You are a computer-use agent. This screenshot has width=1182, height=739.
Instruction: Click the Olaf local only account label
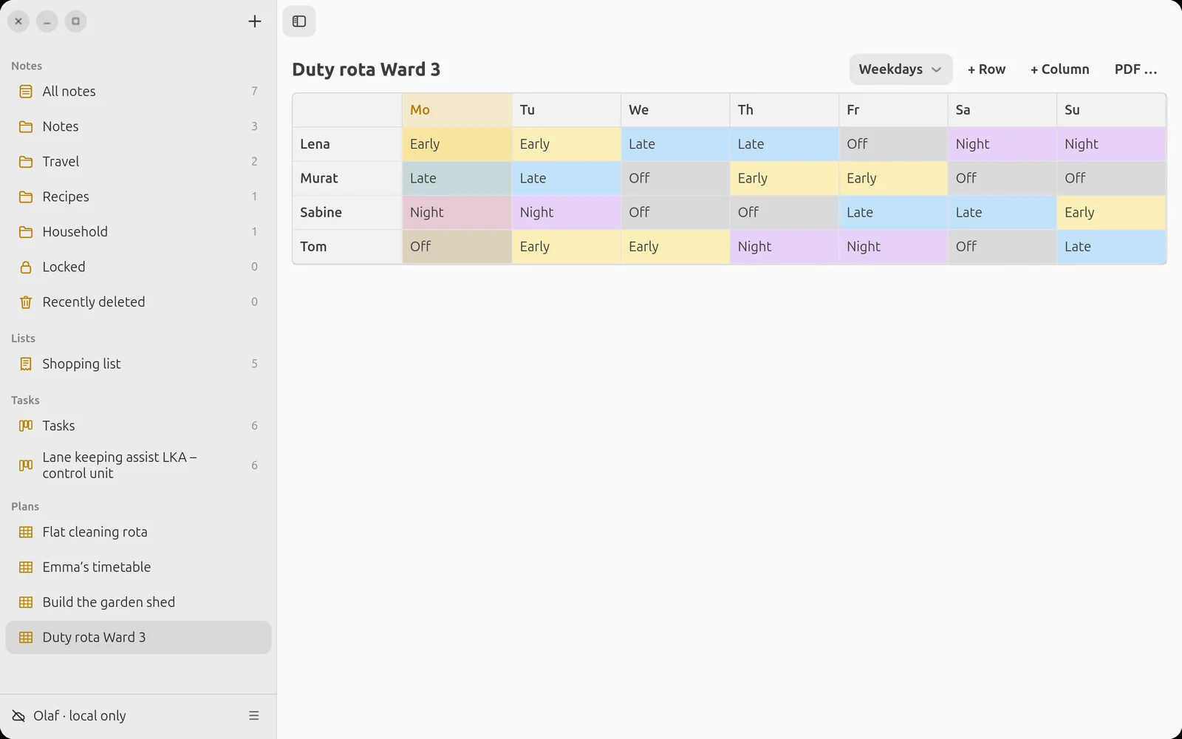point(80,716)
